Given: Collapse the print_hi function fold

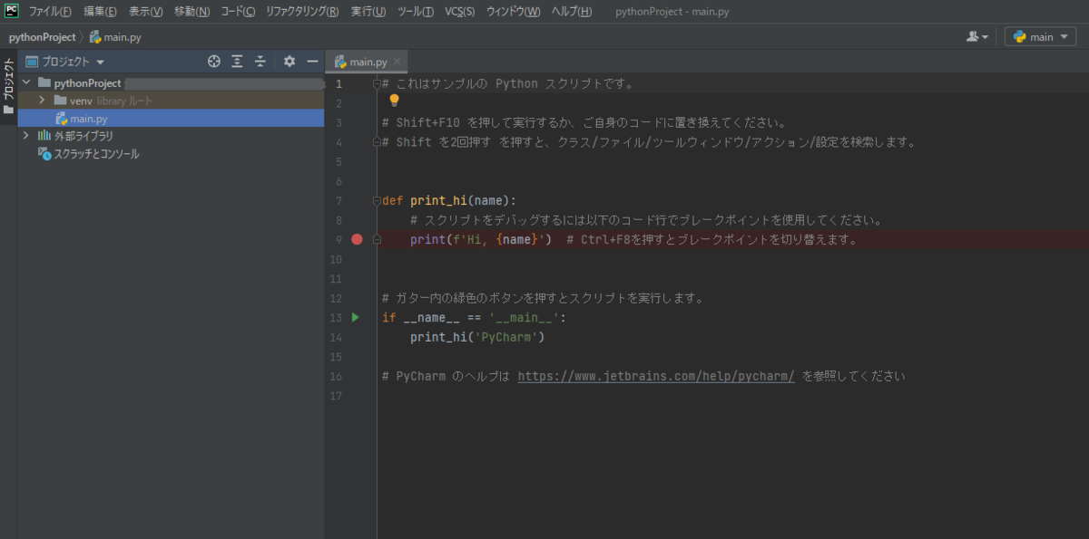Looking at the screenshot, I should click(x=377, y=200).
